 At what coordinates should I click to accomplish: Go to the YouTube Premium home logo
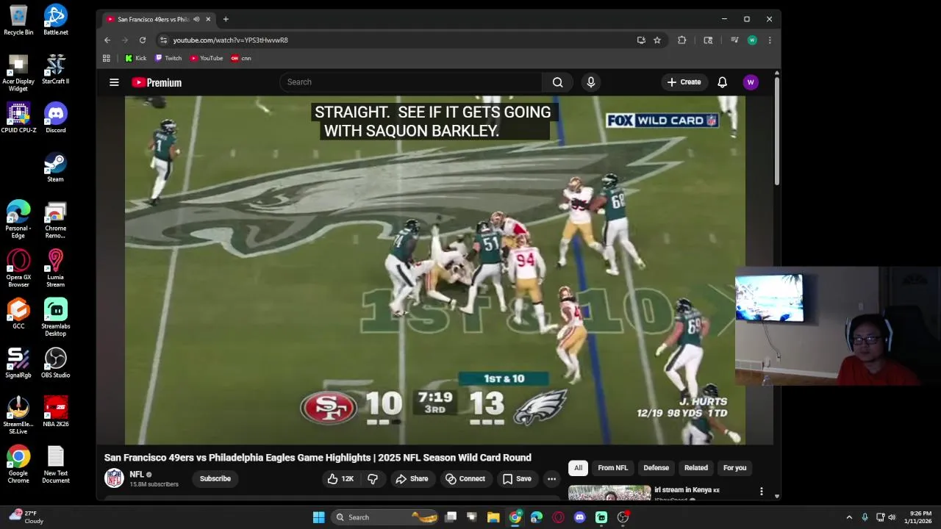157,82
